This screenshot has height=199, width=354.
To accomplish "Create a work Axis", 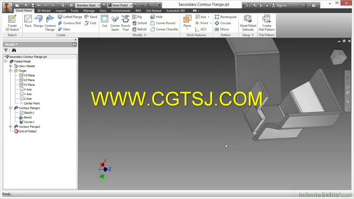I will click(x=201, y=17).
